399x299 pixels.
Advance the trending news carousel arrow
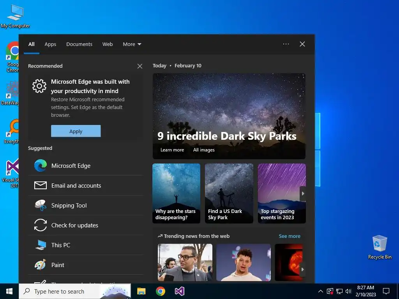[x=302, y=269]
